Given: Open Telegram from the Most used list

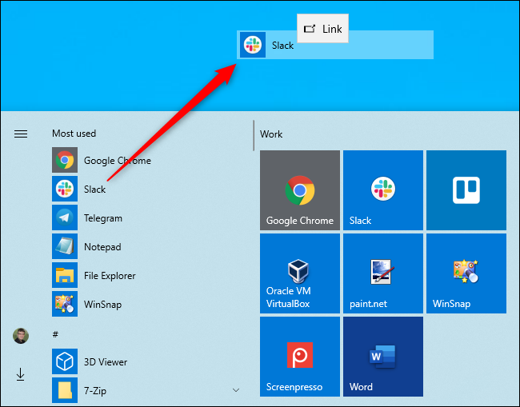Looking at the screenshot, I should (102, 218).
